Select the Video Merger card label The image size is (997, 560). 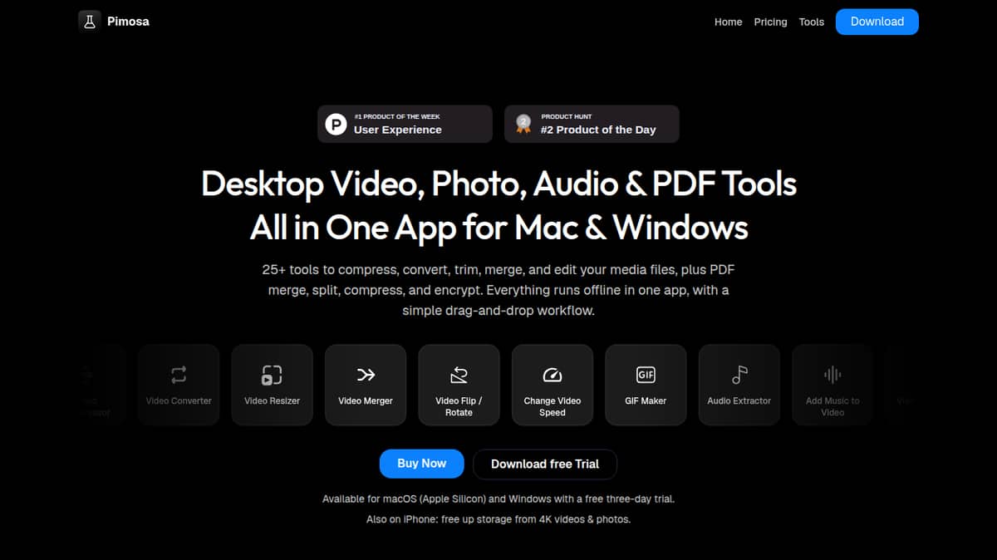click(366, 400)
